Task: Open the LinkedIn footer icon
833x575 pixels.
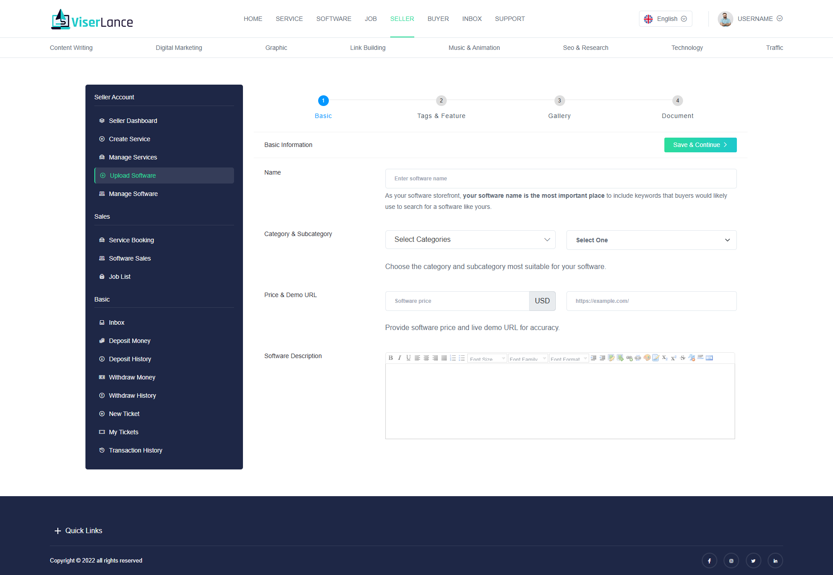Action: 775,561
